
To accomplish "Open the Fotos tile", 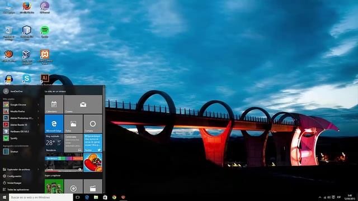I will pos(73,124).
